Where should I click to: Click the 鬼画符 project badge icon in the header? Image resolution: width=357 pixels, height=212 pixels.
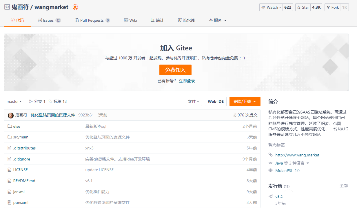(x=75, y=7)
